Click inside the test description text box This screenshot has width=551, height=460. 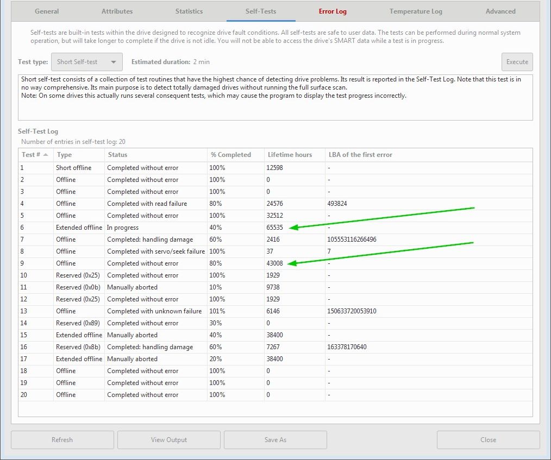coord(275,97)
